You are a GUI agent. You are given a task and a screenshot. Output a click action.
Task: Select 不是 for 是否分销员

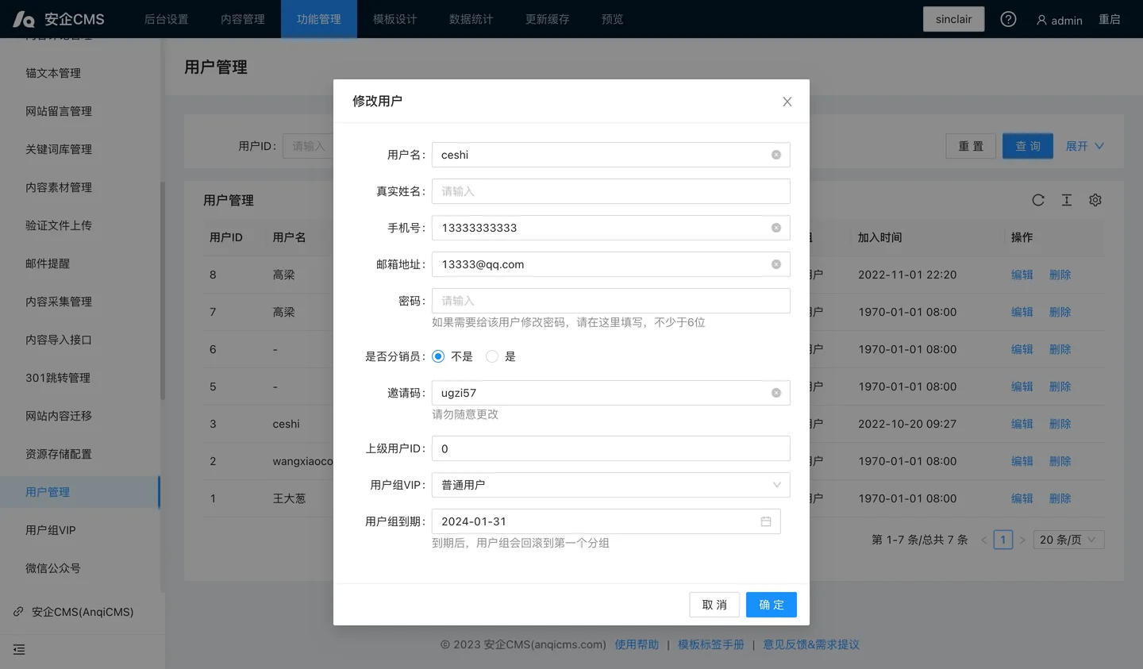click(x=438, y=356)
